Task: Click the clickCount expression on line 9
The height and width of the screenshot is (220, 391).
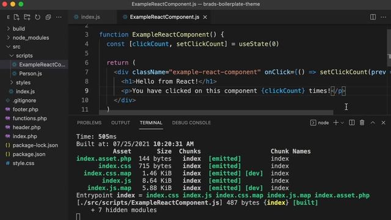Action: pos(283,91)
